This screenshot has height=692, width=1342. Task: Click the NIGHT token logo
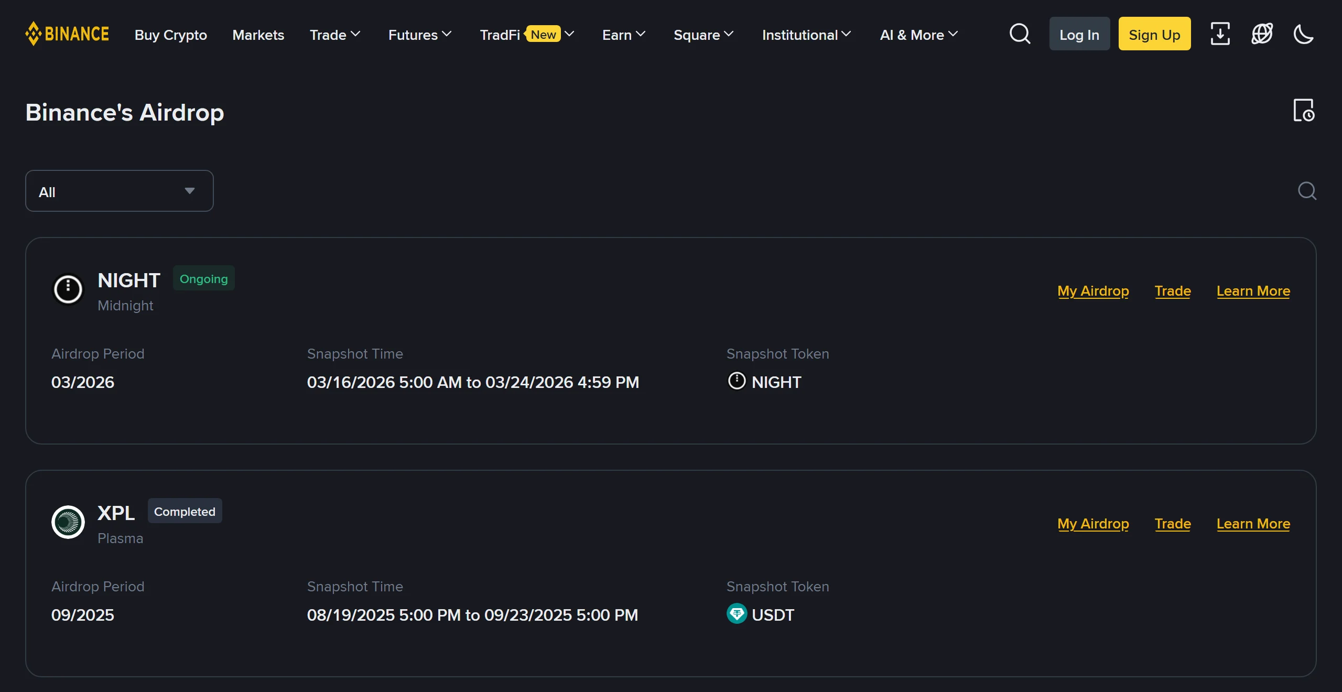pyautogui.click(x=68, y=289)
